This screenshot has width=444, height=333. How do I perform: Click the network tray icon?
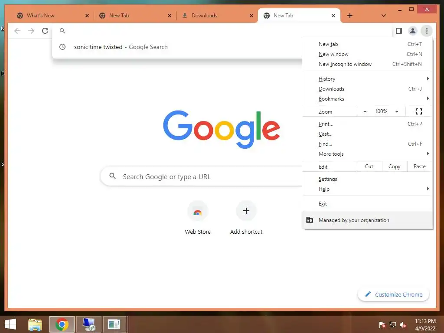[393, 324]
